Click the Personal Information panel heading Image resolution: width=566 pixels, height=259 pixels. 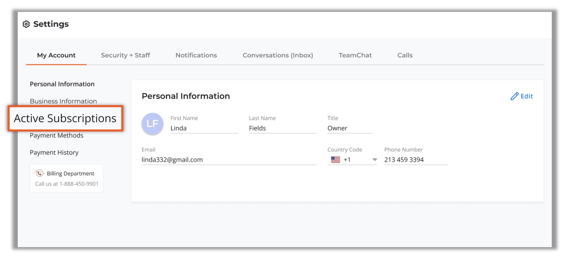click(x=186, y=96)
